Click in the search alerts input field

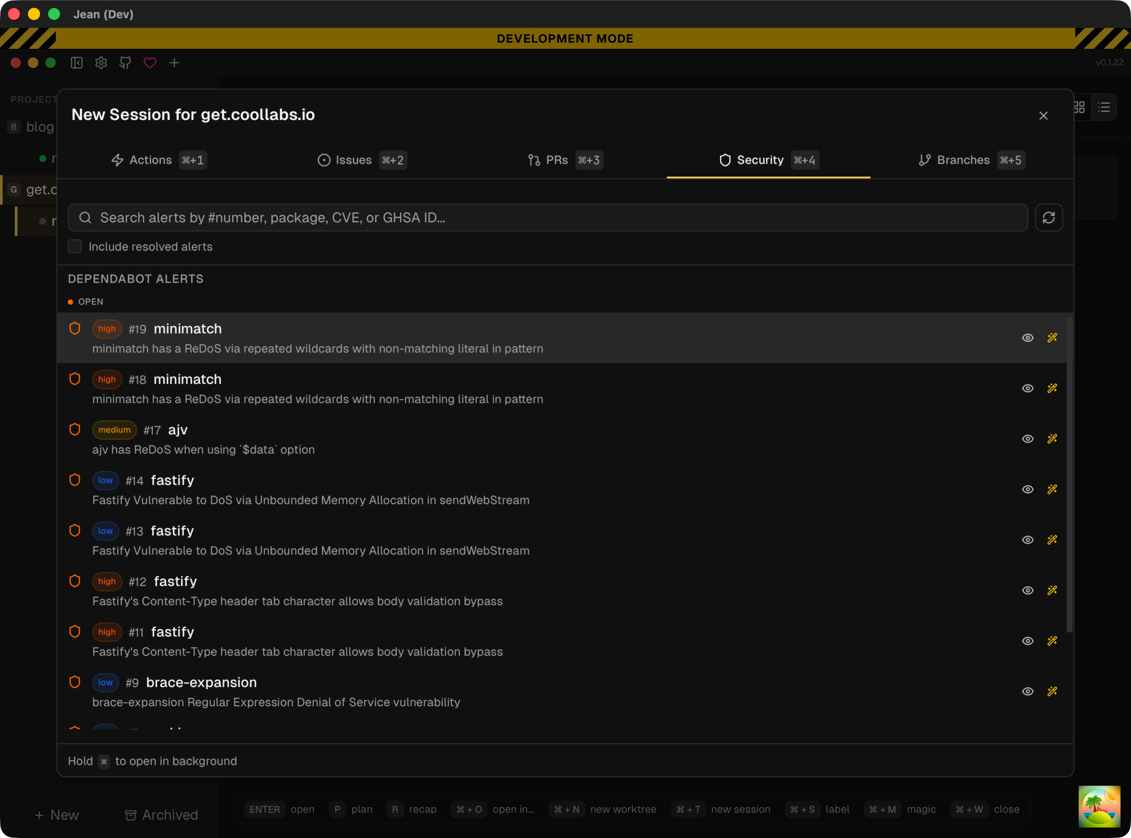(x=548, y=218)
